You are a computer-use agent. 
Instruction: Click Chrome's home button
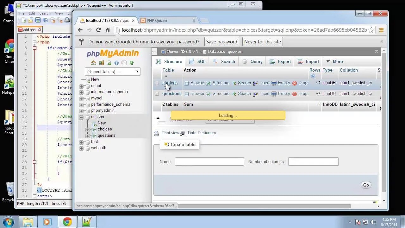108,30
